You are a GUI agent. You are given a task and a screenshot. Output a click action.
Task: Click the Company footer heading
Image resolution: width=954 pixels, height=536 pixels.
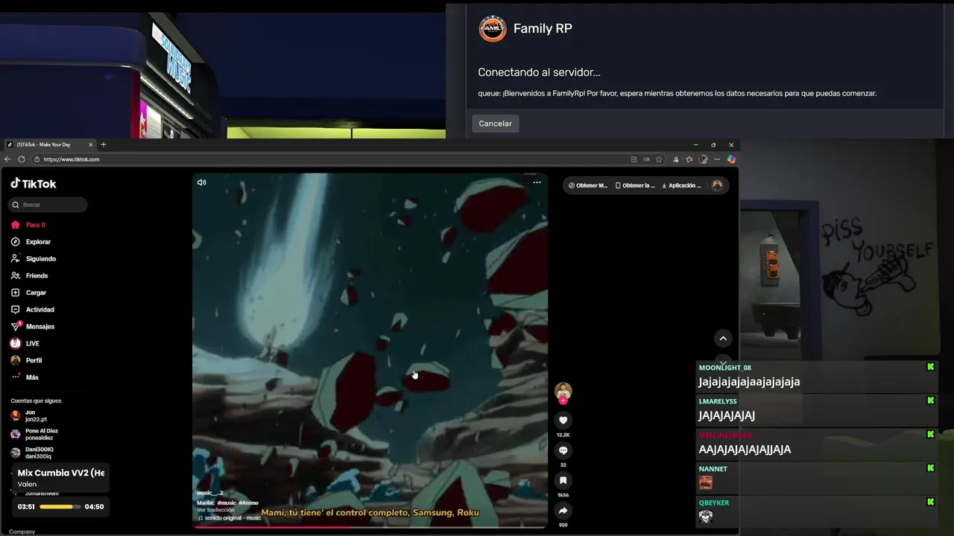pyautogui.click(x=22, y=532)
